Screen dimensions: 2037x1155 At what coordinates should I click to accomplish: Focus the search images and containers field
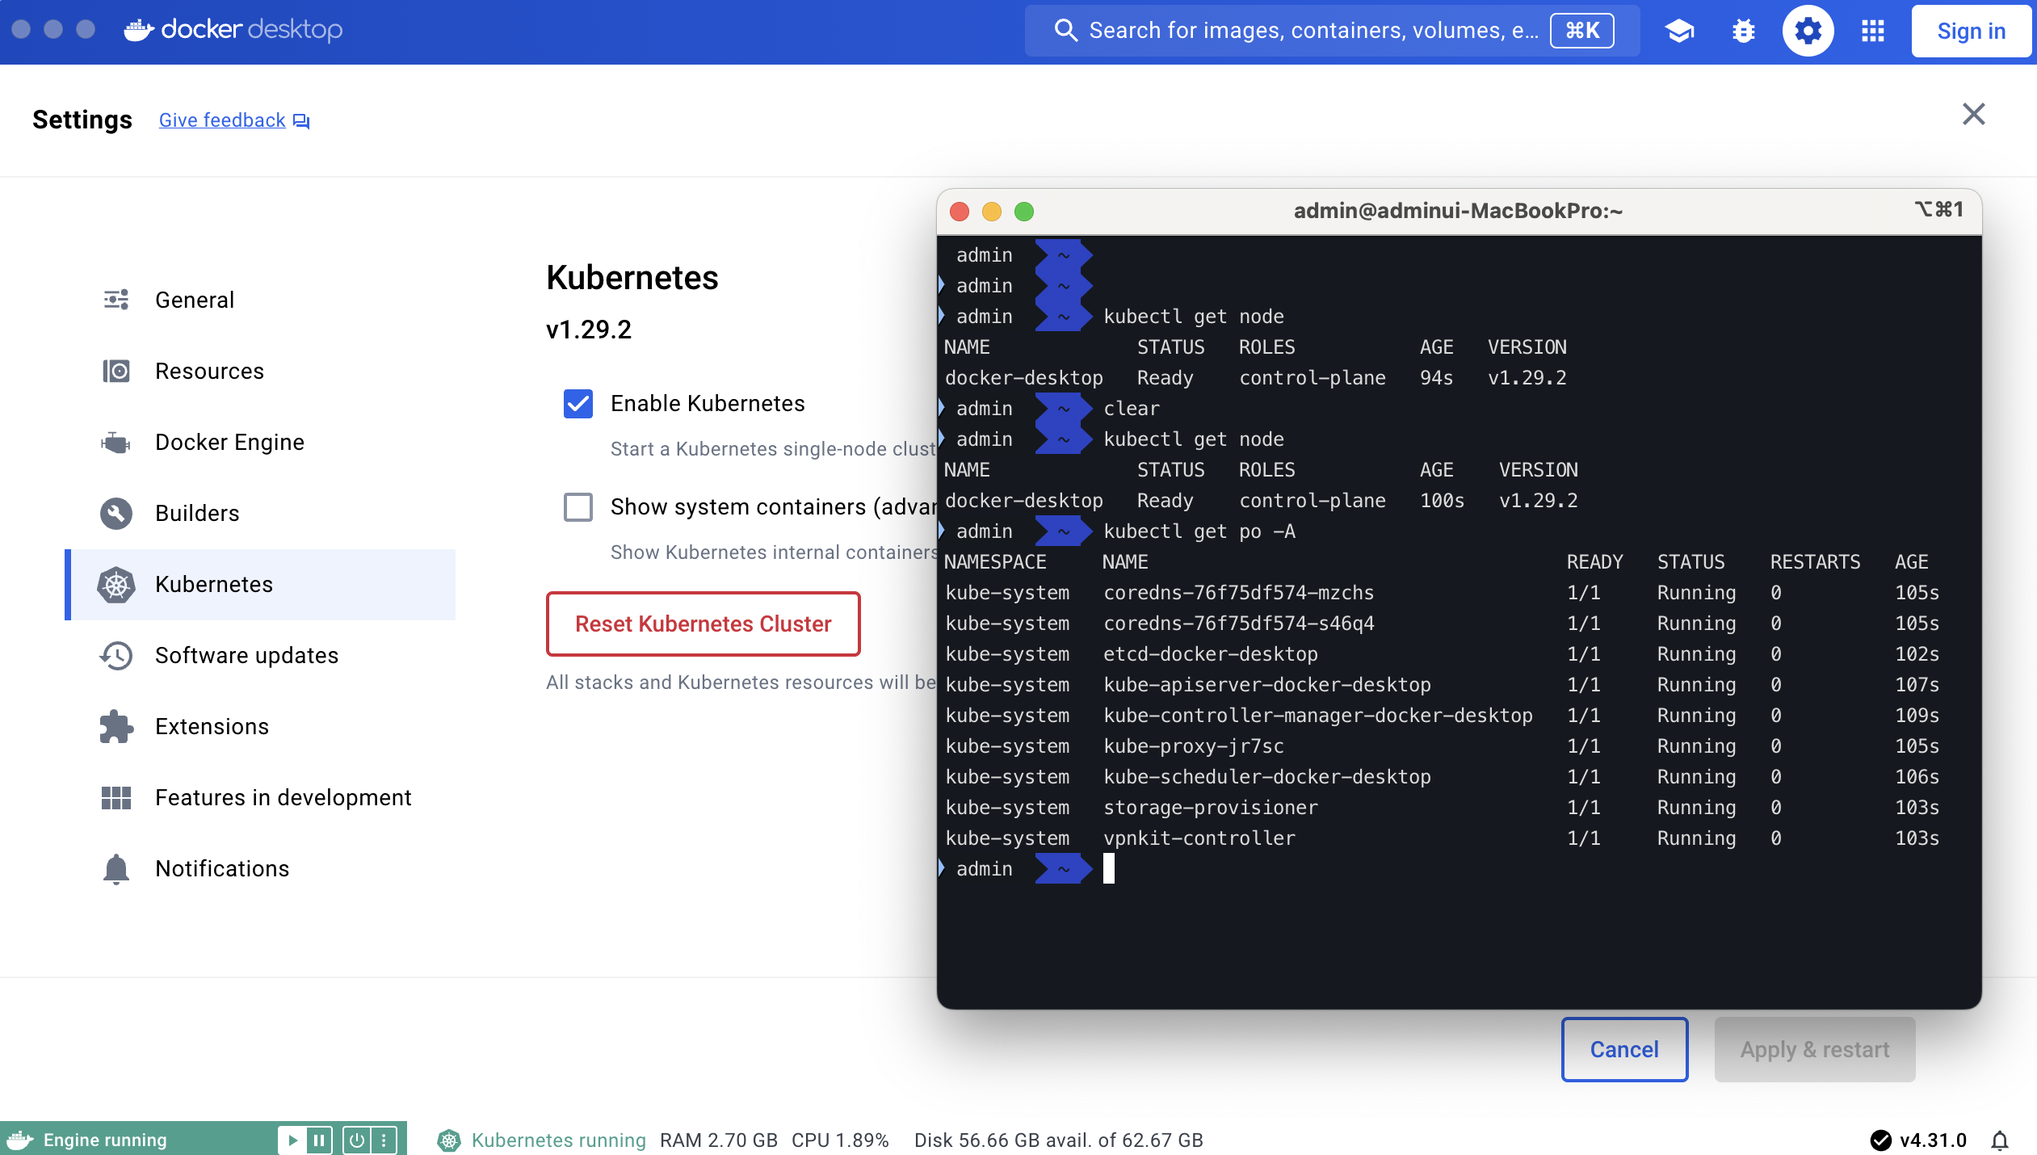(1332, 31)
